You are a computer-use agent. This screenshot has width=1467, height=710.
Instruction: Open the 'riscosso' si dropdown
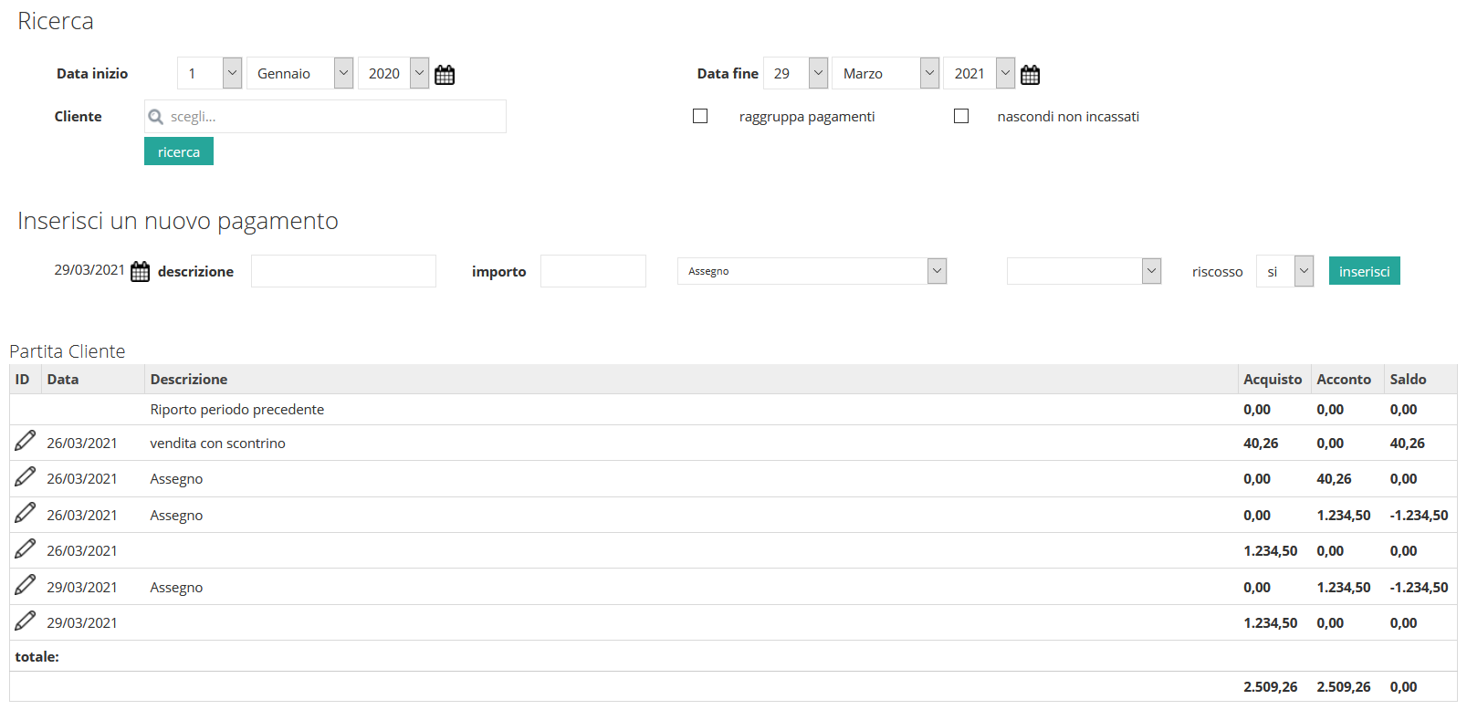click(x=1284, y=271)
